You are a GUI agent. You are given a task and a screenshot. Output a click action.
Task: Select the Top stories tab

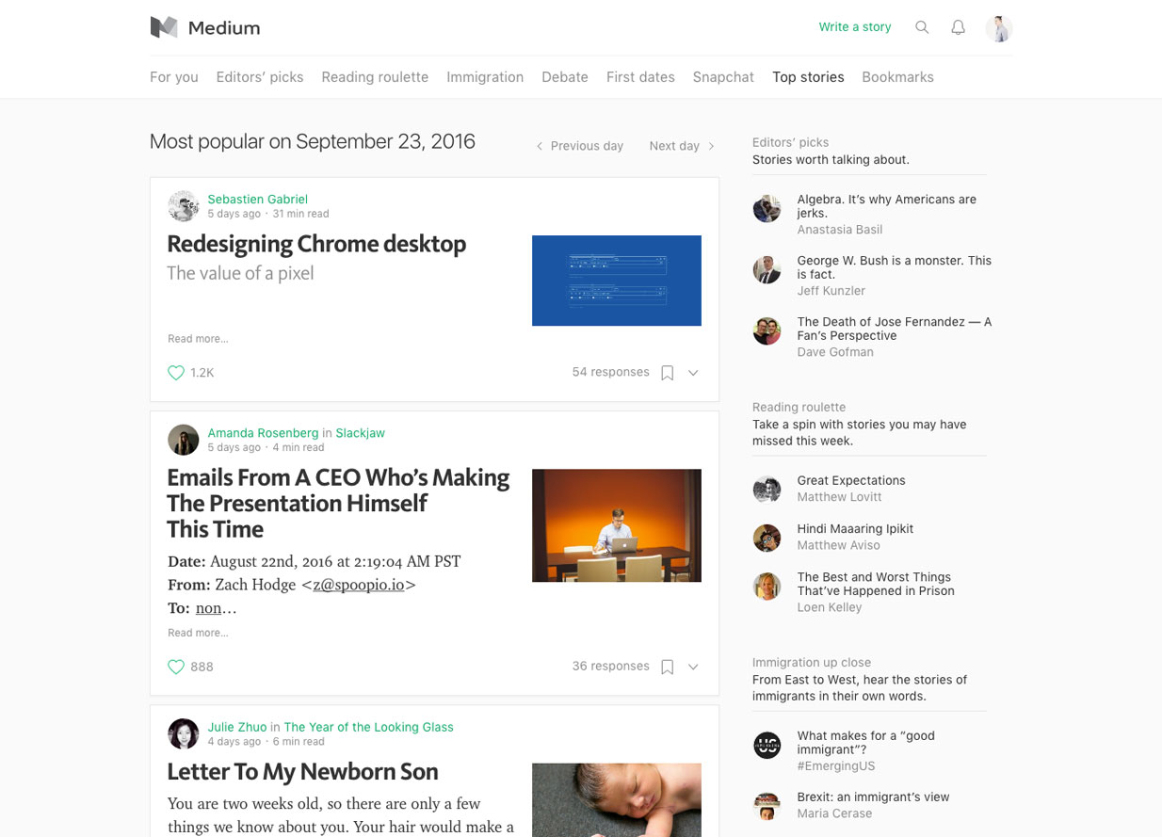[x=808, y=77]
